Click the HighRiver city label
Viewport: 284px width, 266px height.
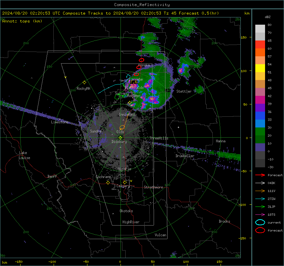coord(131,222)
